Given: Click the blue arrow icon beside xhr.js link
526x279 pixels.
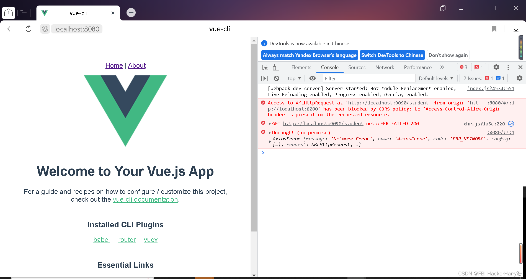Looking at the screenshot, I should (x=511, y=124).
